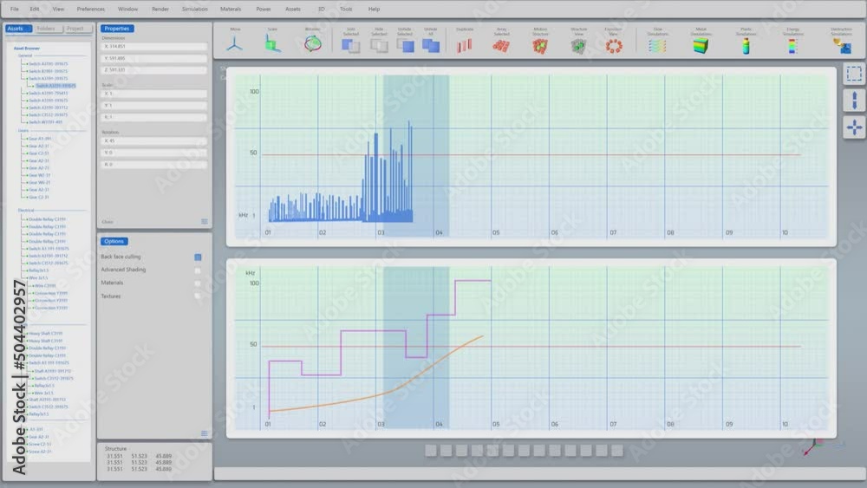
Task: Click the Asset Browser heading
Action: (27, 48)
